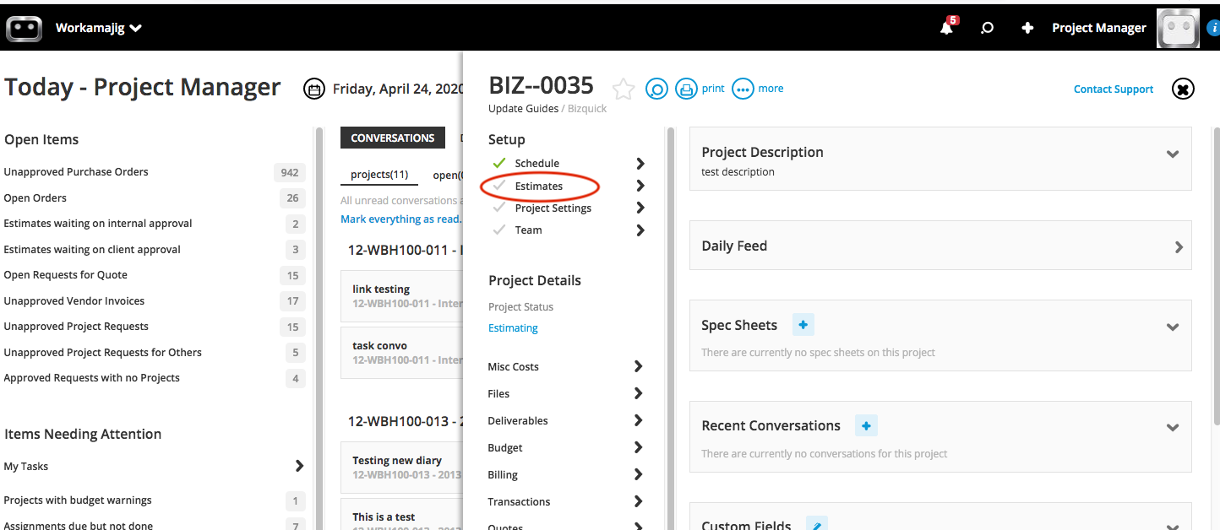Toggle Schedule setup checkmark
Image resolution: width=1220 pixels, height=530 pixels.
498,163
